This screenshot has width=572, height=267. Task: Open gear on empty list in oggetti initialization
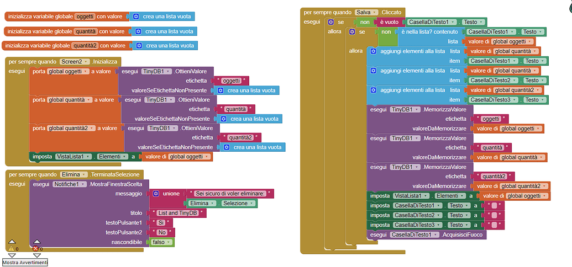point(136,17)
